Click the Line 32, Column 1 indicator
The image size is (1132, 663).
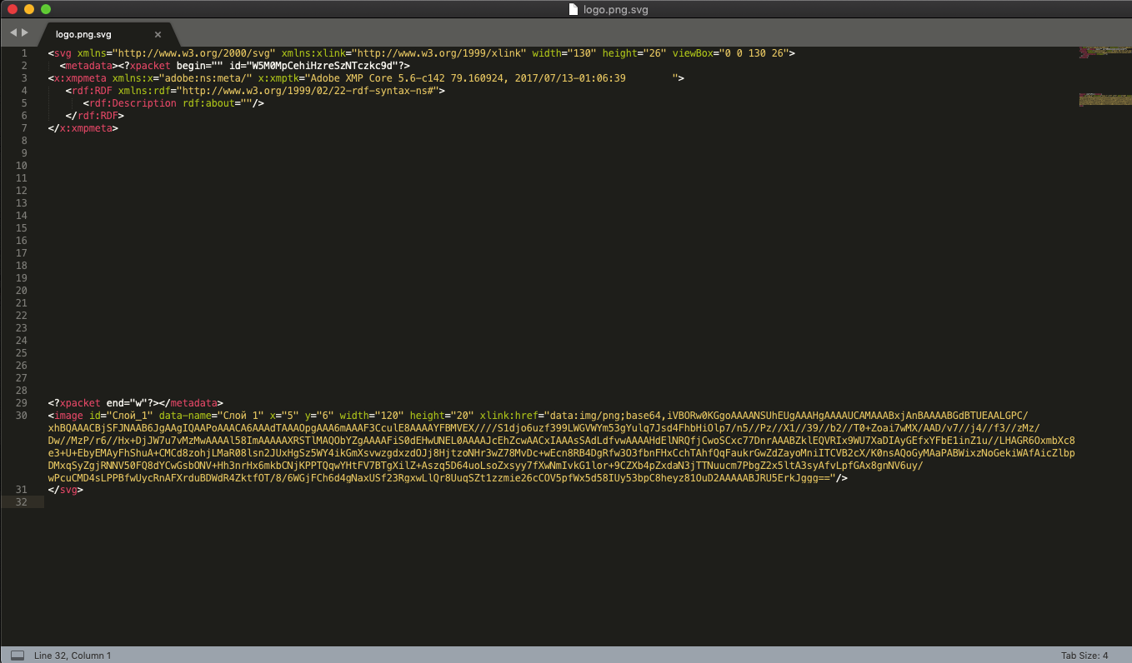(73, 656)
